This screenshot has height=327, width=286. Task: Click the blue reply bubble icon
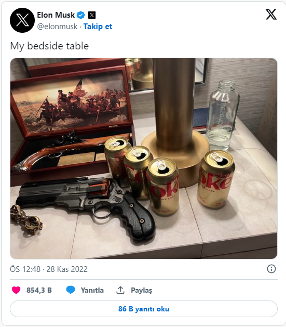point(71,290)
